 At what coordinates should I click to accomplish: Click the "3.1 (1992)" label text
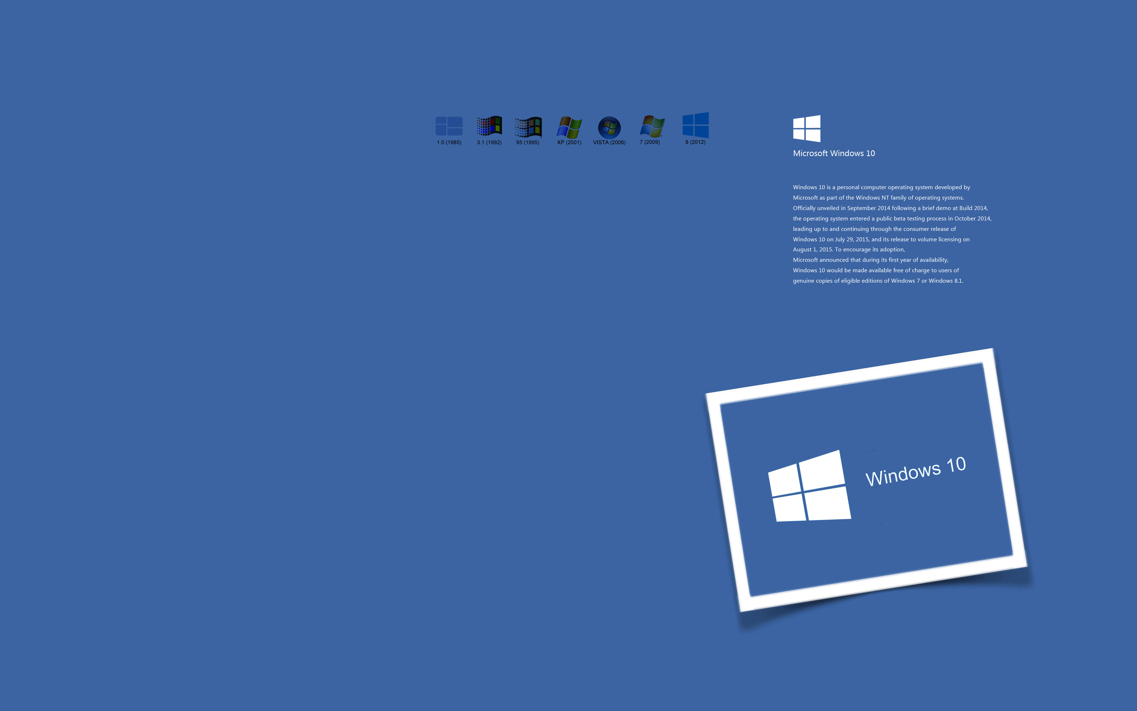coord(489,142)
